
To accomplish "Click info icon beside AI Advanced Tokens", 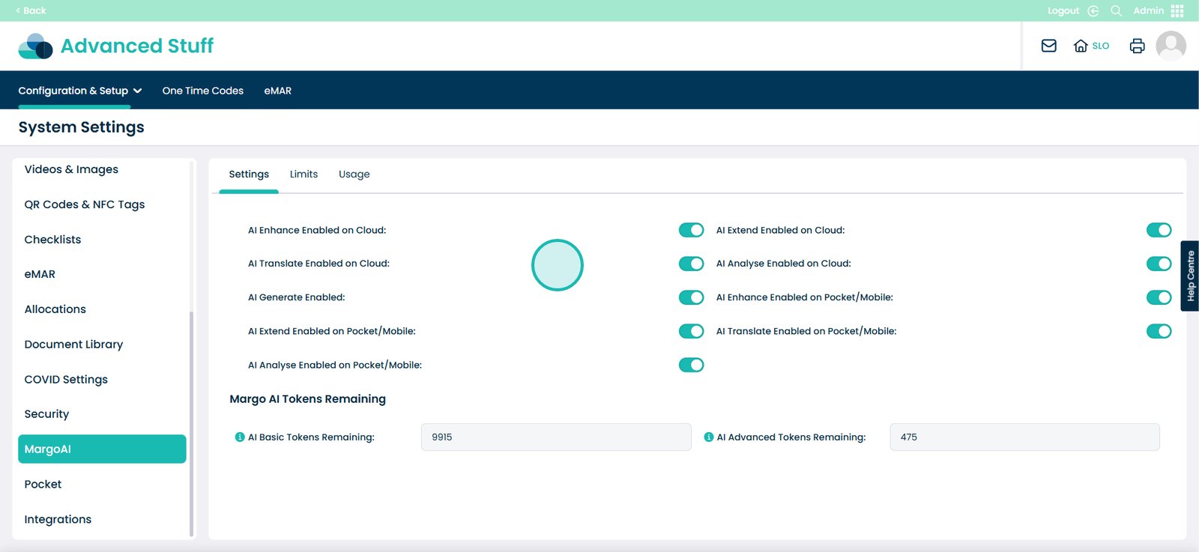I will (x=708, y=437).
